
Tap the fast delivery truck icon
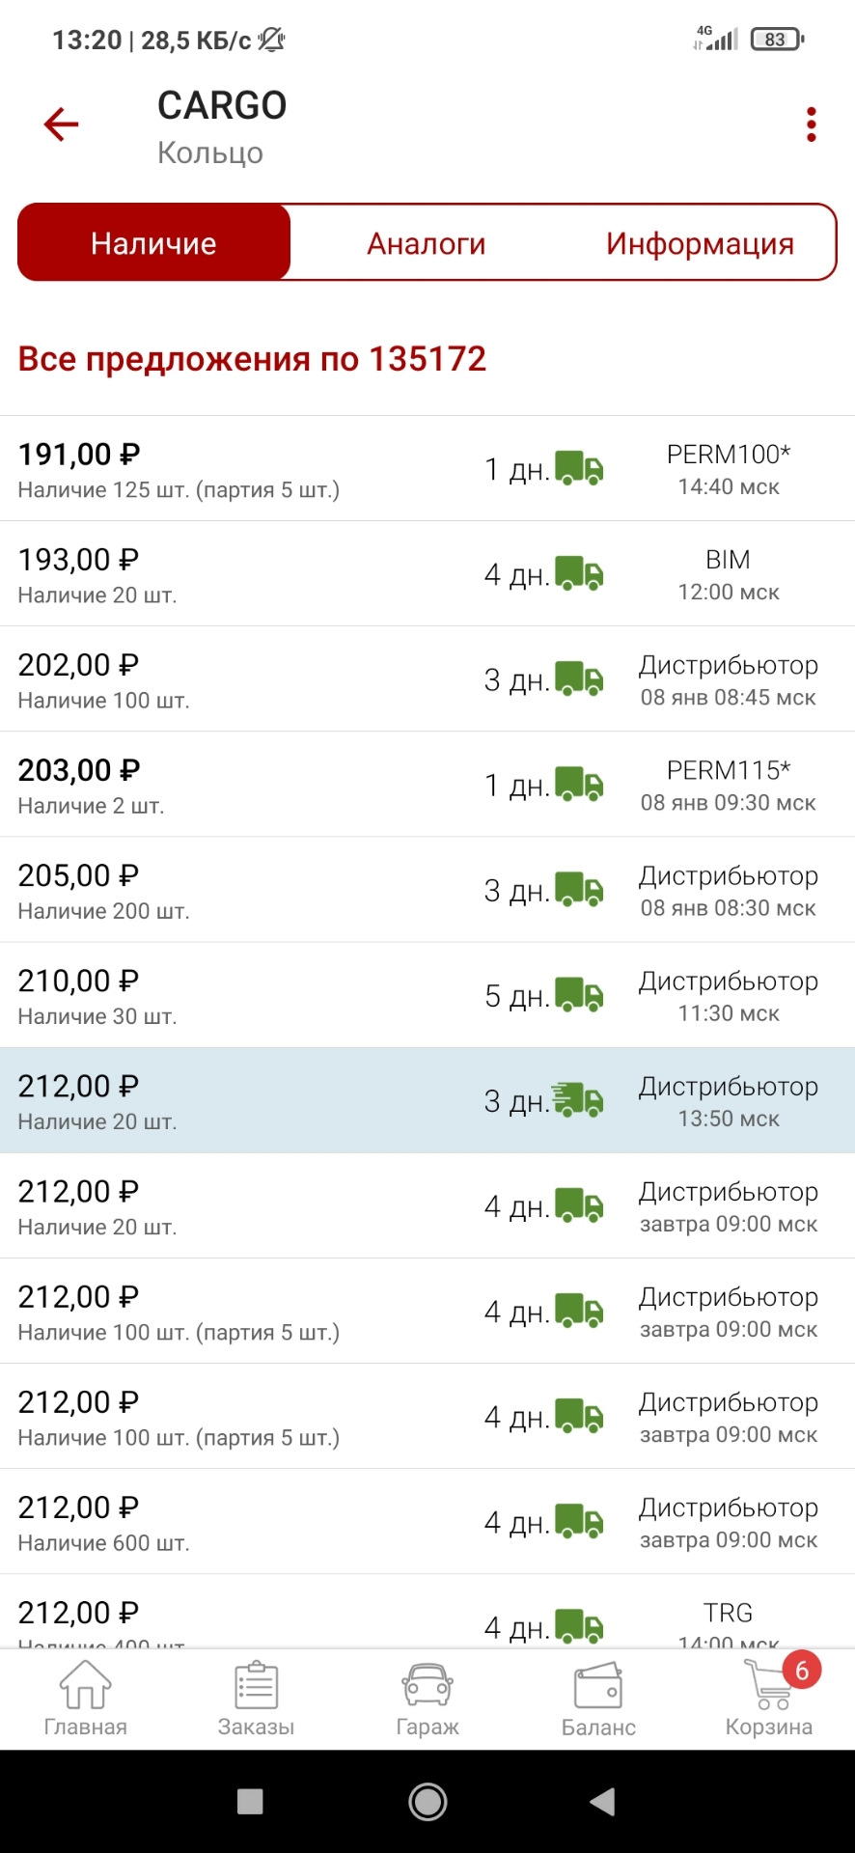pyautogui.click(x=578, y=1100)
